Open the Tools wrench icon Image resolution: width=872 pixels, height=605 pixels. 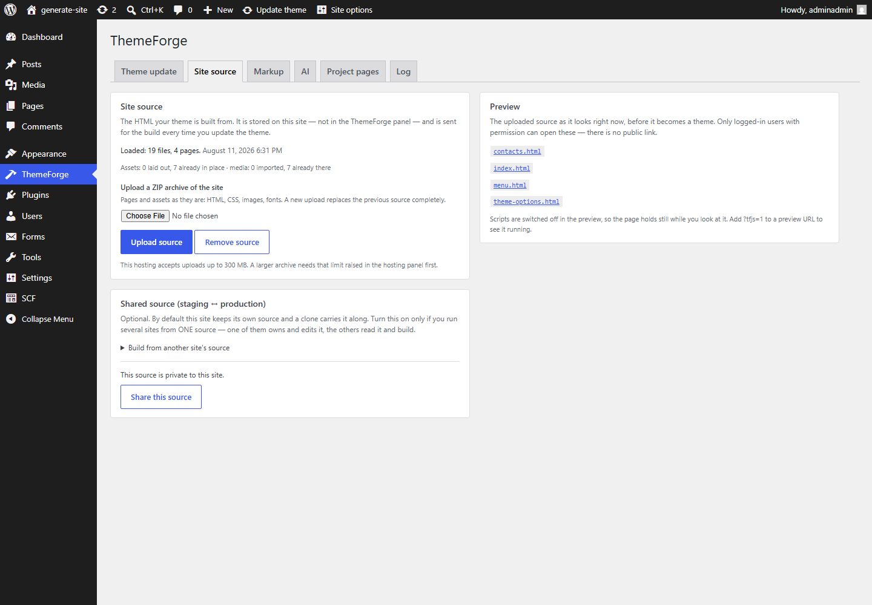(x=11, y=257)
